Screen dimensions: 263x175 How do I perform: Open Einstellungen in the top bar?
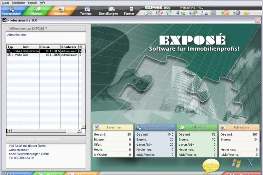108,11
